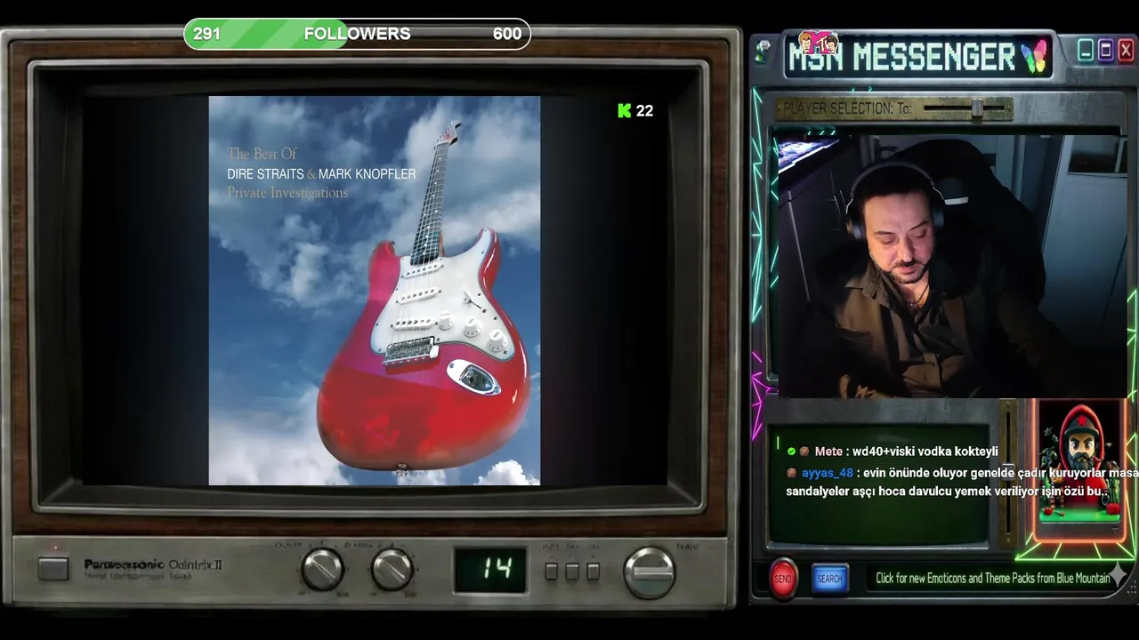The width and height of the screenshot is (1139, 640).
Task: Click the second knob next to channel display
Action: [x=392, y=569]
